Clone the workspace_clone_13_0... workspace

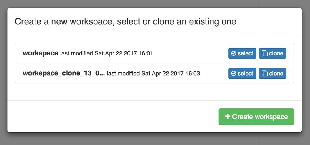pyautogui.click(x=272, y=74)
